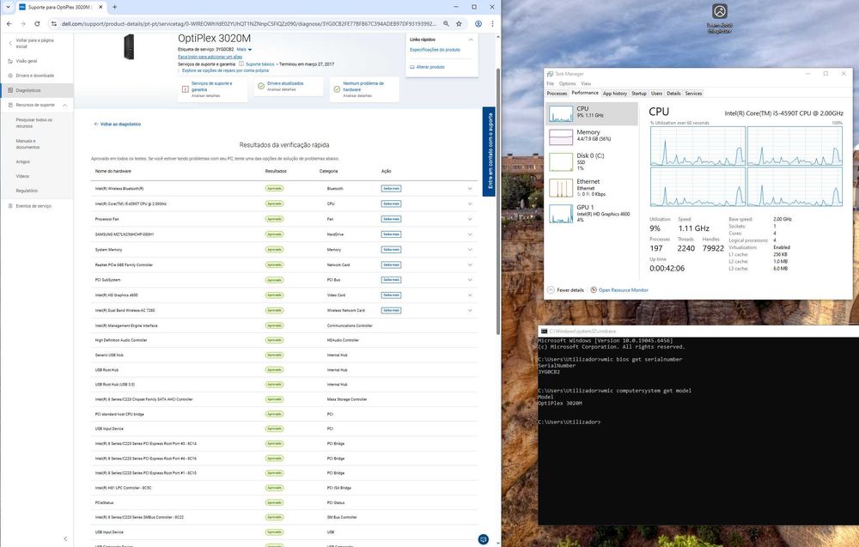The height and width of the screenshot is (547, 859).
Task: Click the dell.com address bar
Action: pyautogui.click(x=249, y=23)
